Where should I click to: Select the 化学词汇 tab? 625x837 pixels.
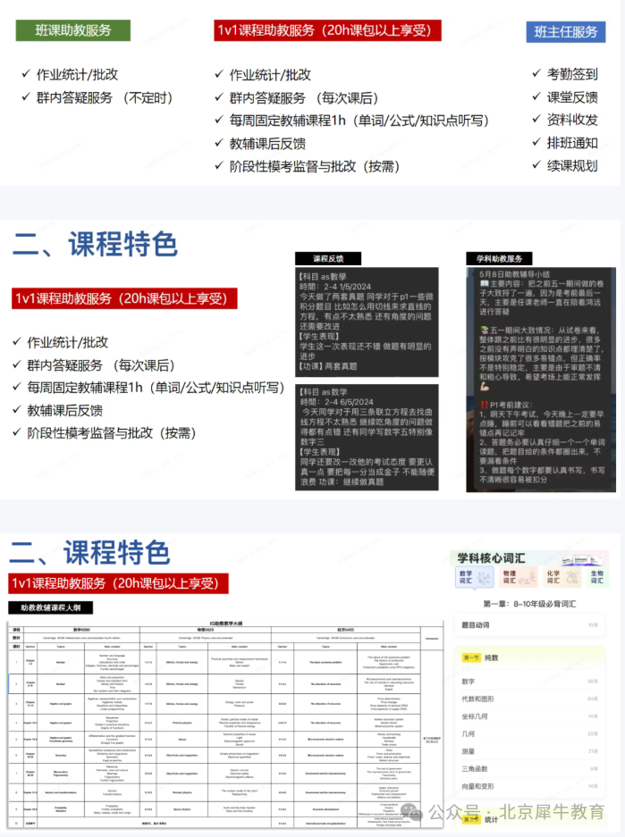coord(556,579)
